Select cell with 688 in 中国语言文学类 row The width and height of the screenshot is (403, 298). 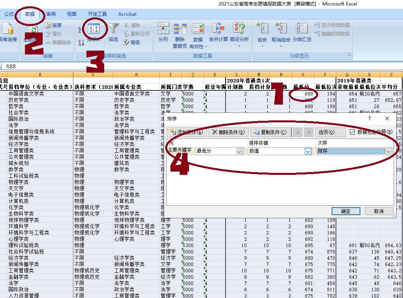coord(303,94)
